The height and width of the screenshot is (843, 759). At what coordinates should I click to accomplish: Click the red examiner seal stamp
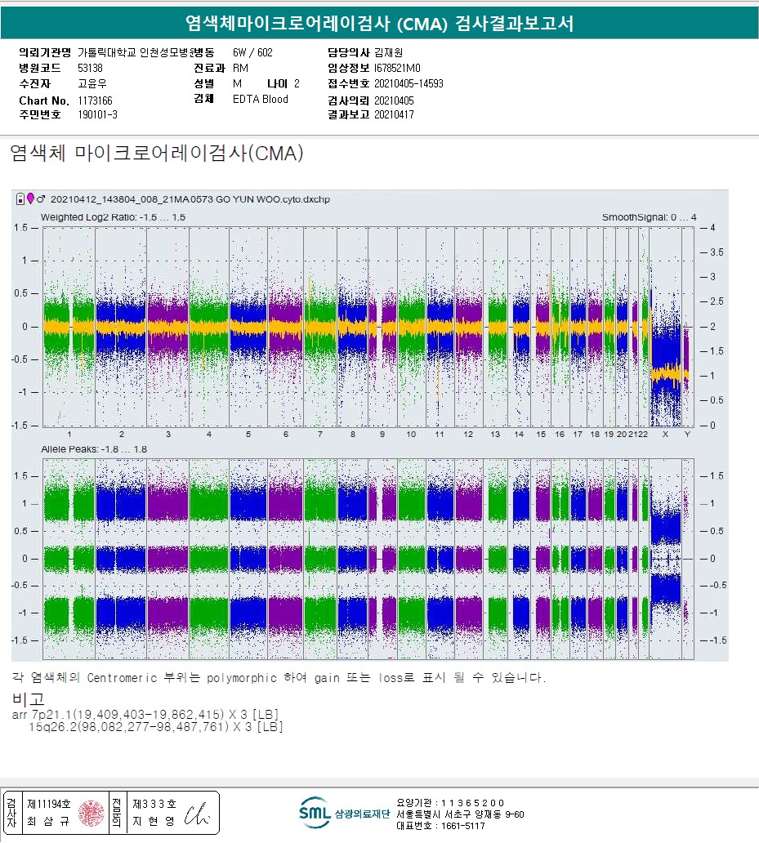tap(92, 814)
